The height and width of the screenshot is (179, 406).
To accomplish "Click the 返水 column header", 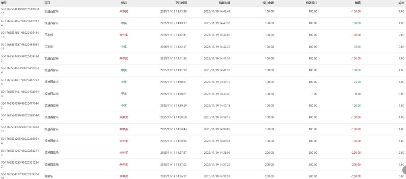I will tap(401, 3).
